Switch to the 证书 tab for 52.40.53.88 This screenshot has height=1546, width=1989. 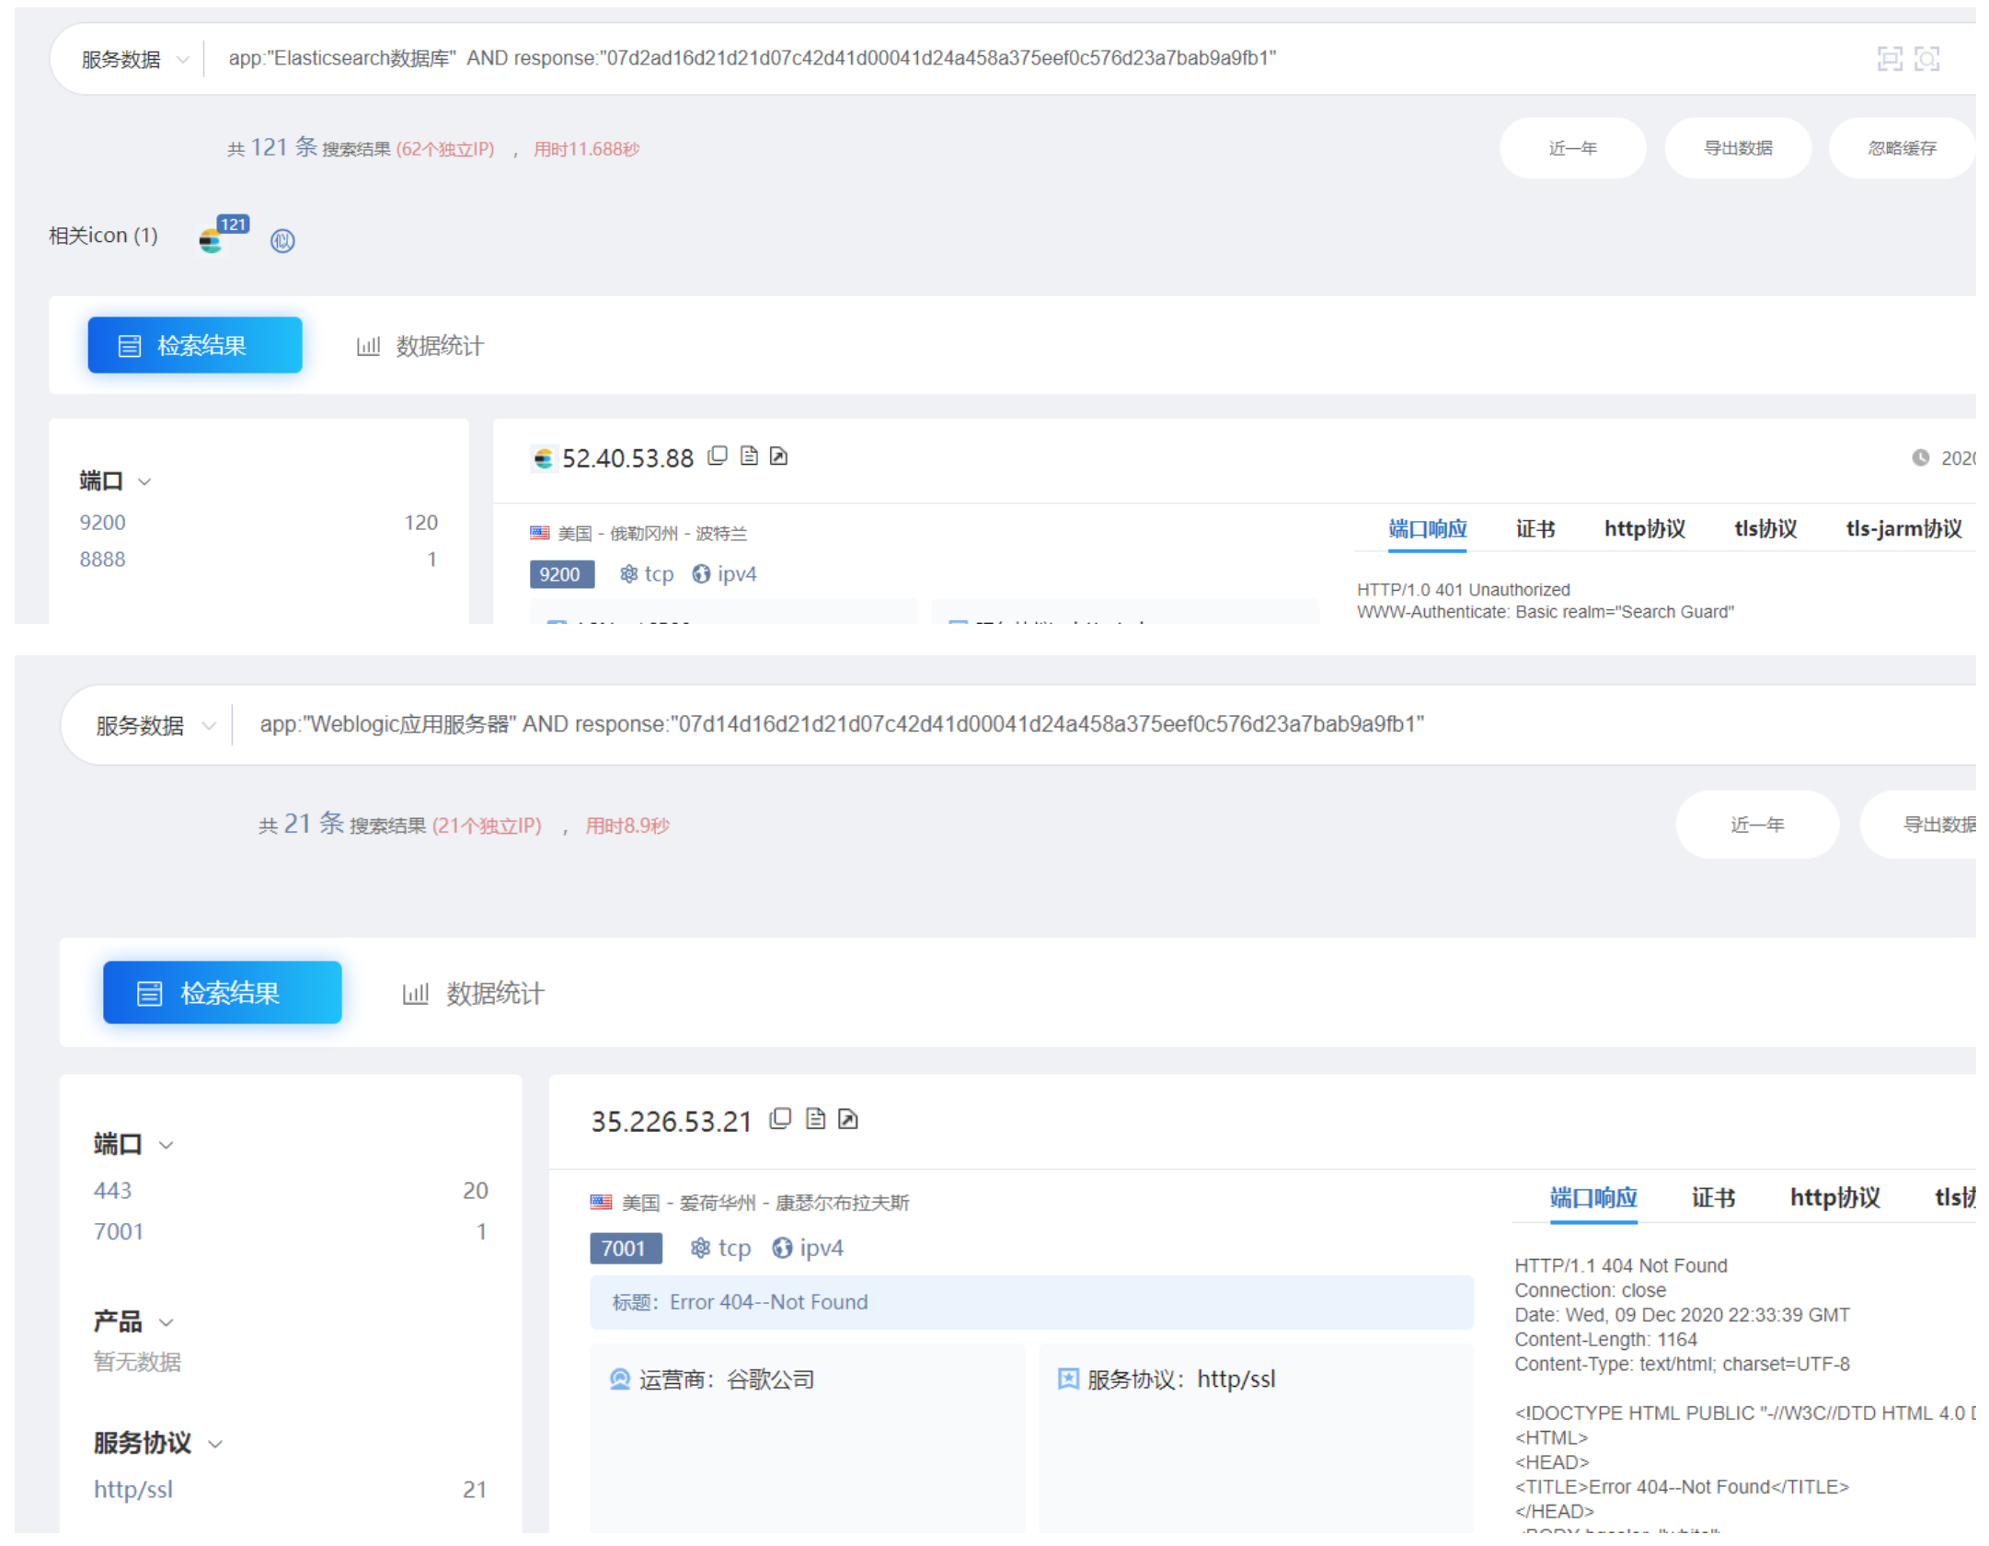tap(1535, 529)
